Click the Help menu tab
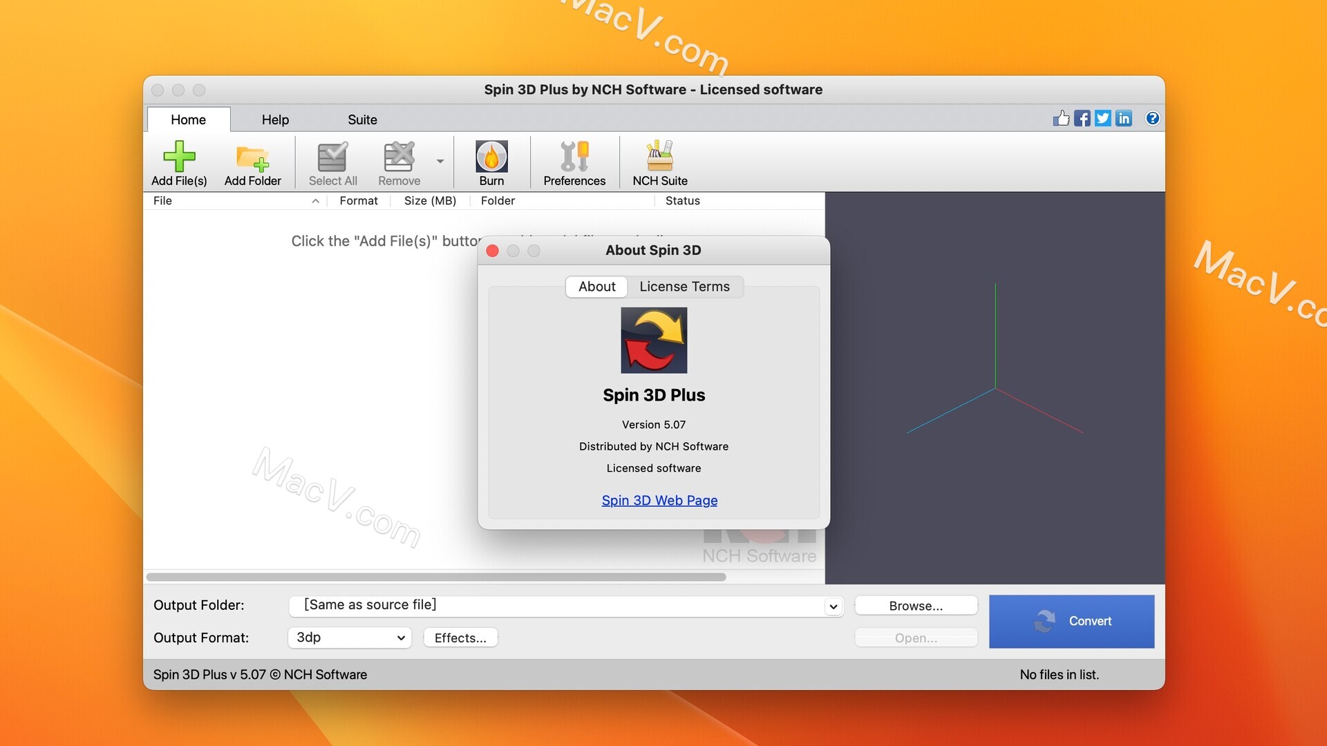 point(274,118)
